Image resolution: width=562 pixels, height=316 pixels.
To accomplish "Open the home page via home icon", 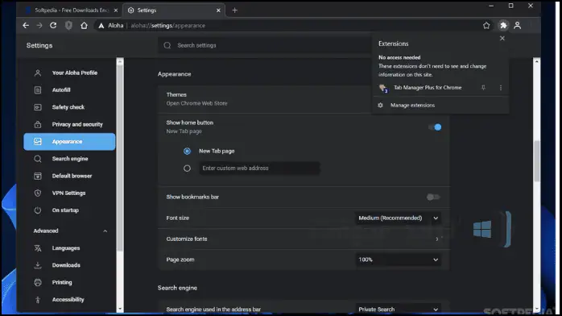I will click(84, 26).
